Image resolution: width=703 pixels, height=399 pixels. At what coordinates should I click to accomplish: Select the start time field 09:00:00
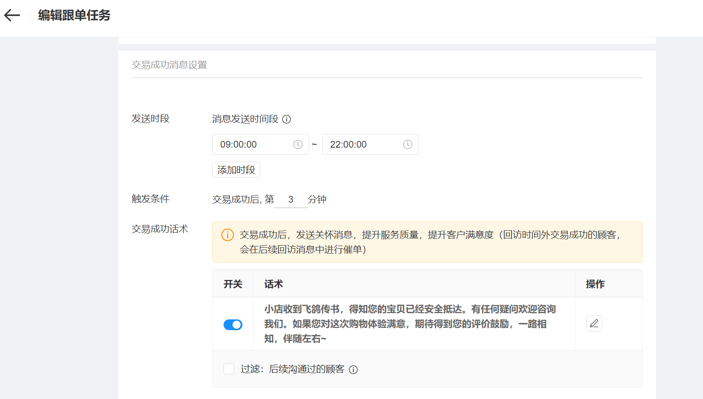click(x=261, y=144)
